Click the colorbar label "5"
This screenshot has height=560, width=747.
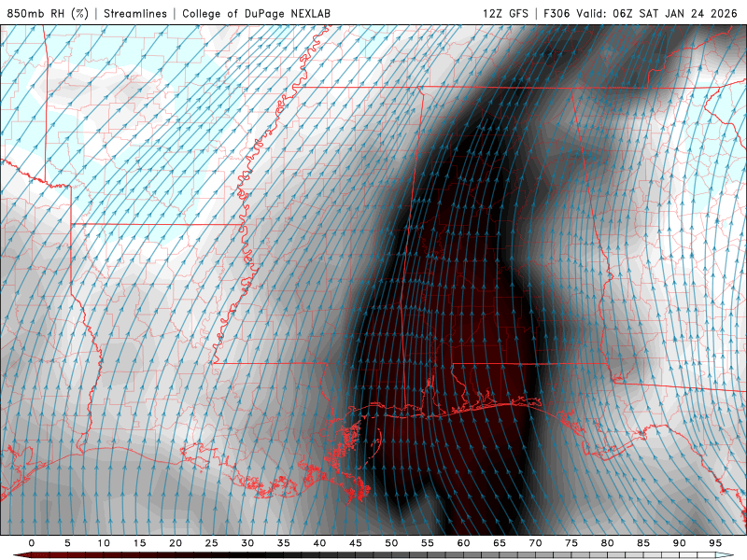[67, 543]
